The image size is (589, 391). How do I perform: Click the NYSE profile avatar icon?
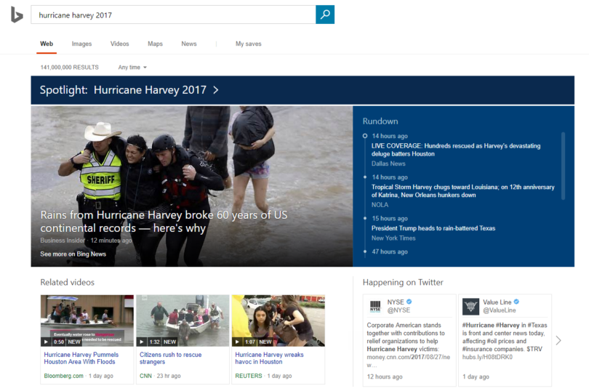click(375, 306)
